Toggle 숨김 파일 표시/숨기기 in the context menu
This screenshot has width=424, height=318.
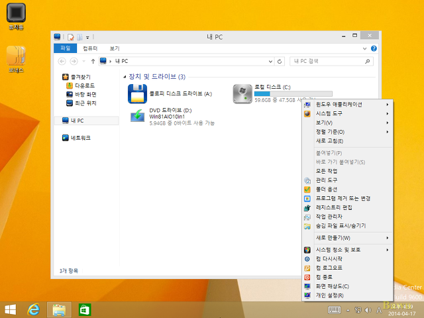pyautogui.click(x=347, y=226)
